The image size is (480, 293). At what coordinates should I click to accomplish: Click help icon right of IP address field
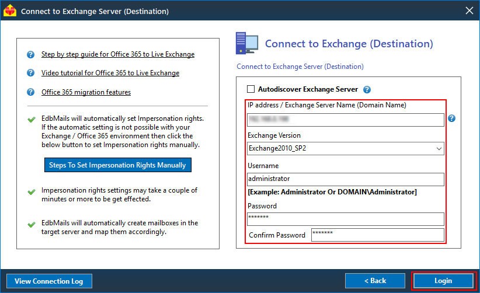point(451,118)
